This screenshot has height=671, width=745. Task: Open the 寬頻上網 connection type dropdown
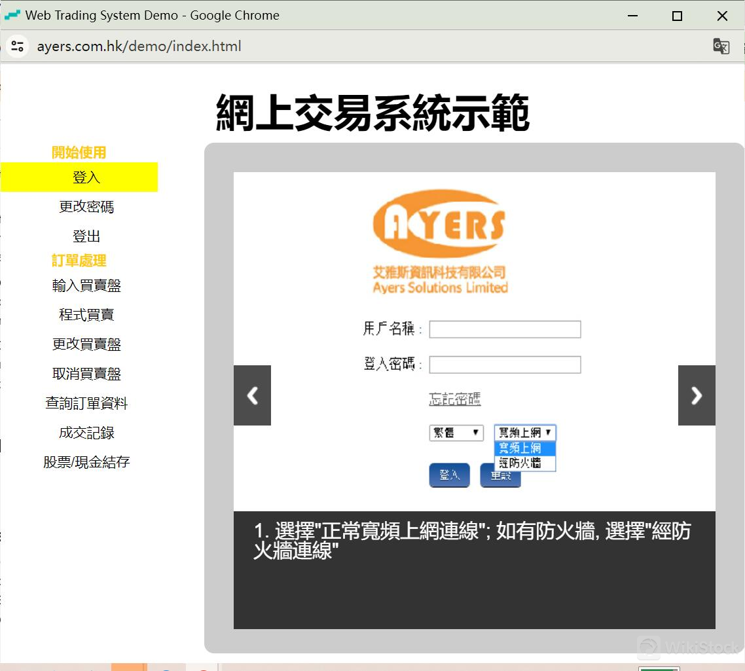pos(525,432)
